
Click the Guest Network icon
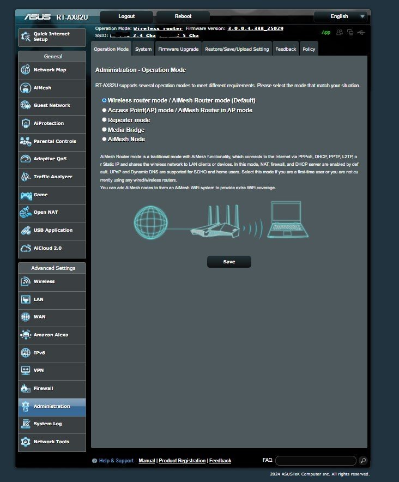click(x=26, y=105)
